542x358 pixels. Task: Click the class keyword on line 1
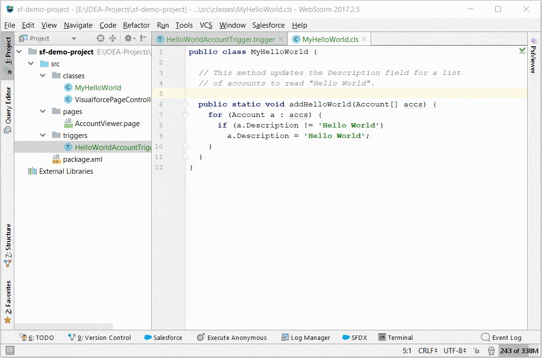[x=234, y=52]
